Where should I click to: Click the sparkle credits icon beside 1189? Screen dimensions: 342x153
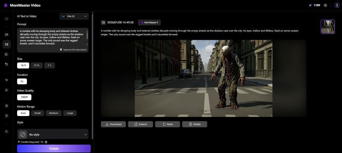(x=310, y=6)
